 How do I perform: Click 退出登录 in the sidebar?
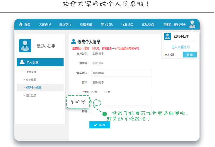point(31,95)
